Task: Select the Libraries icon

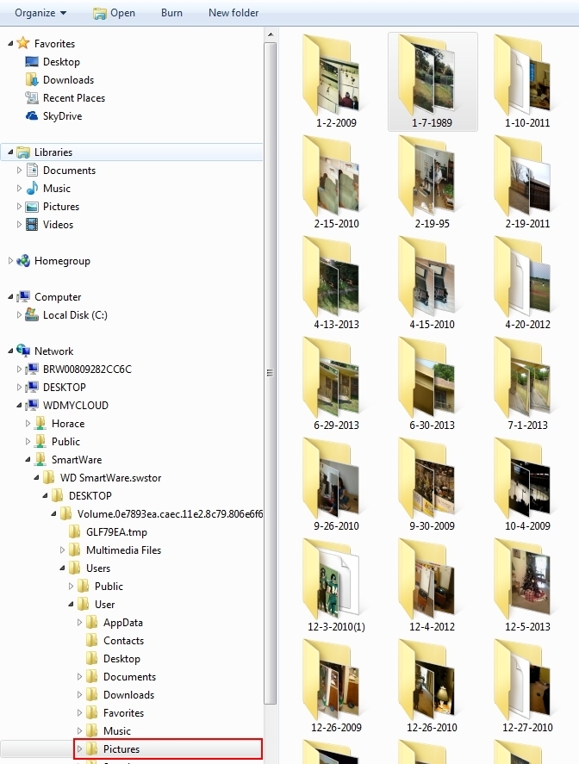Action: [23, 152]
